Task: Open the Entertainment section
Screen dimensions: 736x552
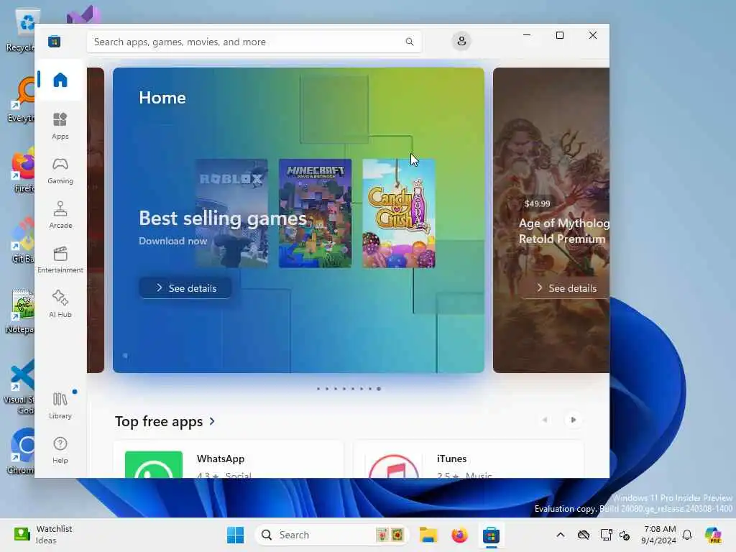Action: click(60, 259)
